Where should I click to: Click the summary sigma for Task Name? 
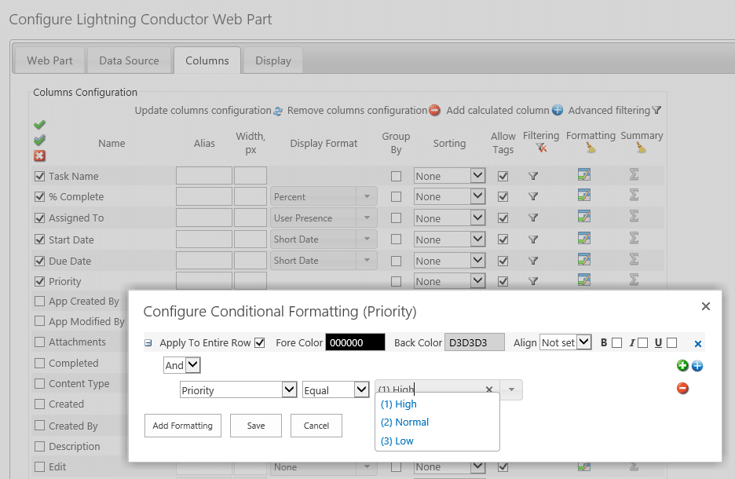(634, 175)
